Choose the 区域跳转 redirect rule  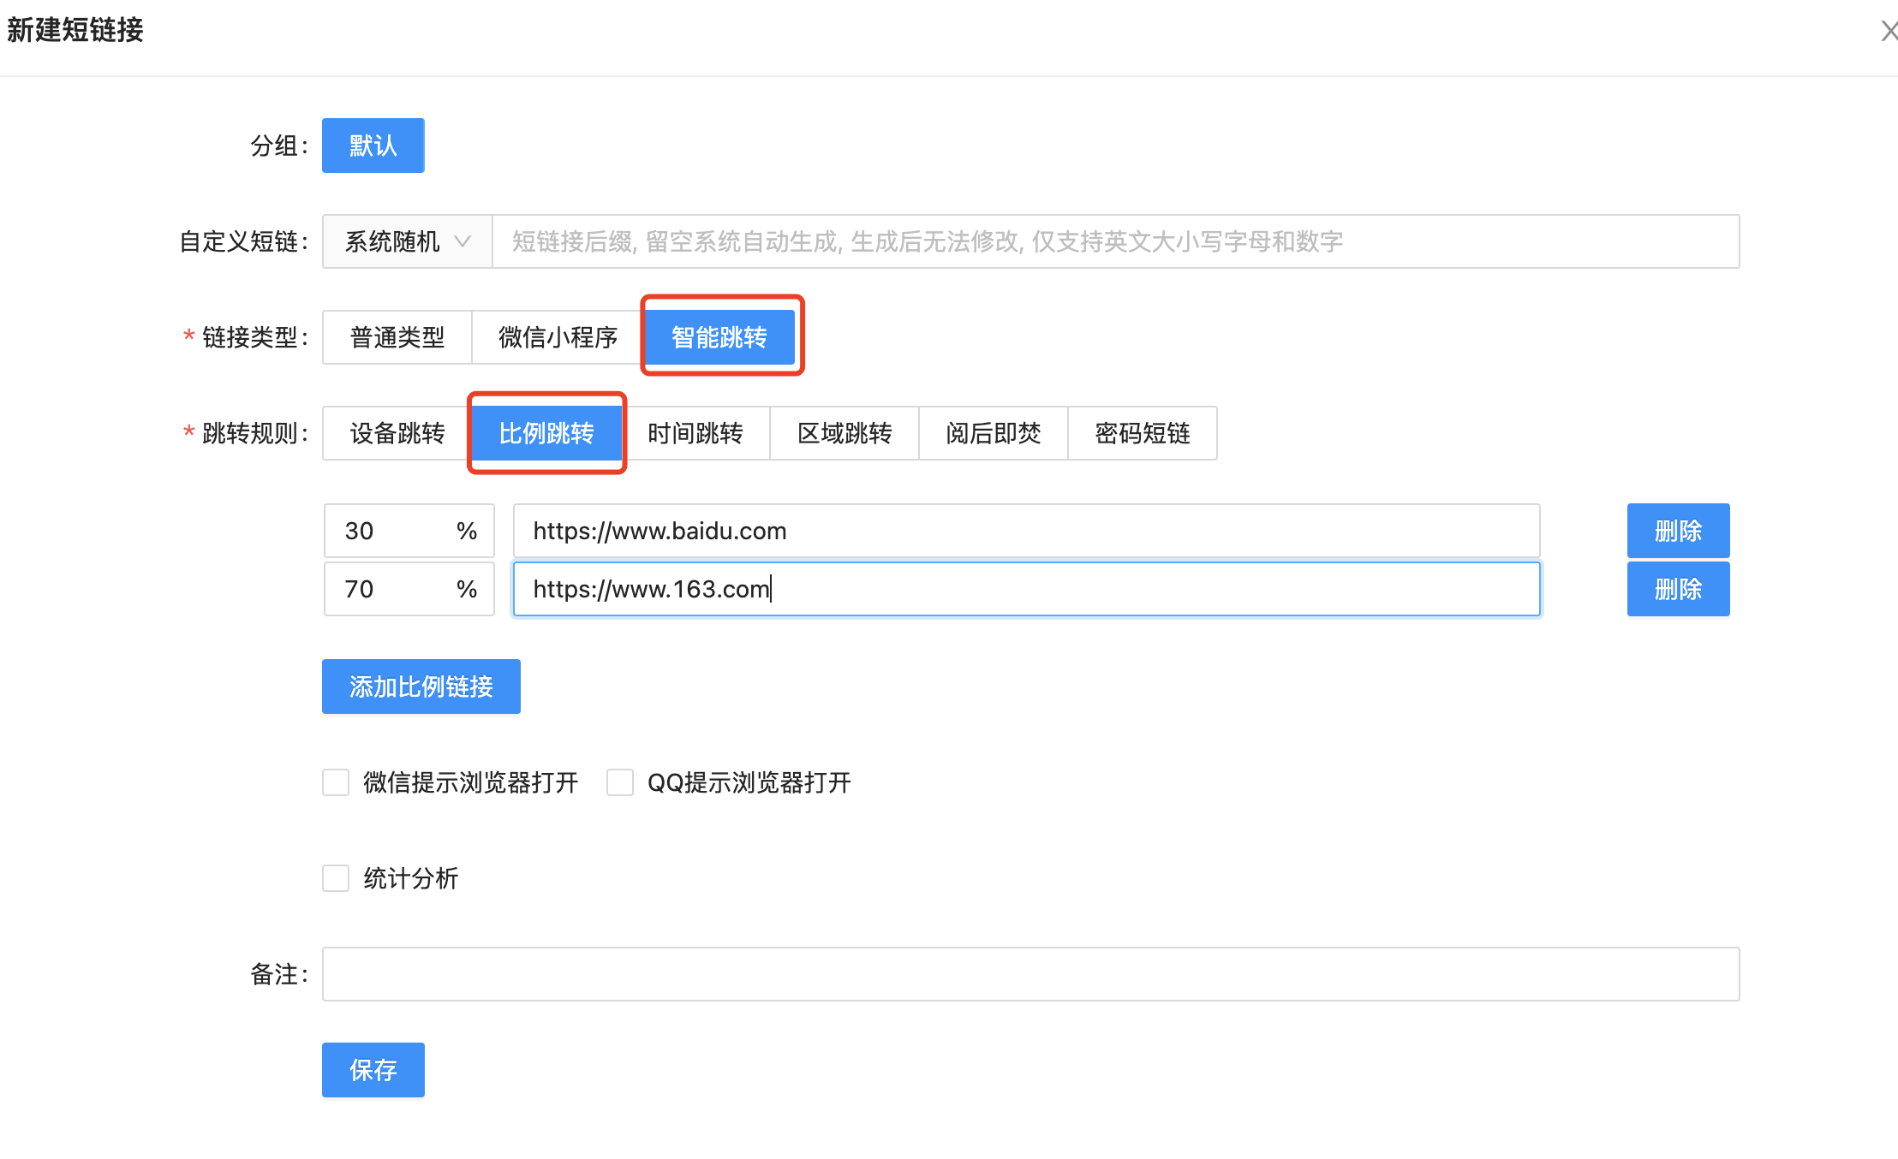click(x=845, y=433)
